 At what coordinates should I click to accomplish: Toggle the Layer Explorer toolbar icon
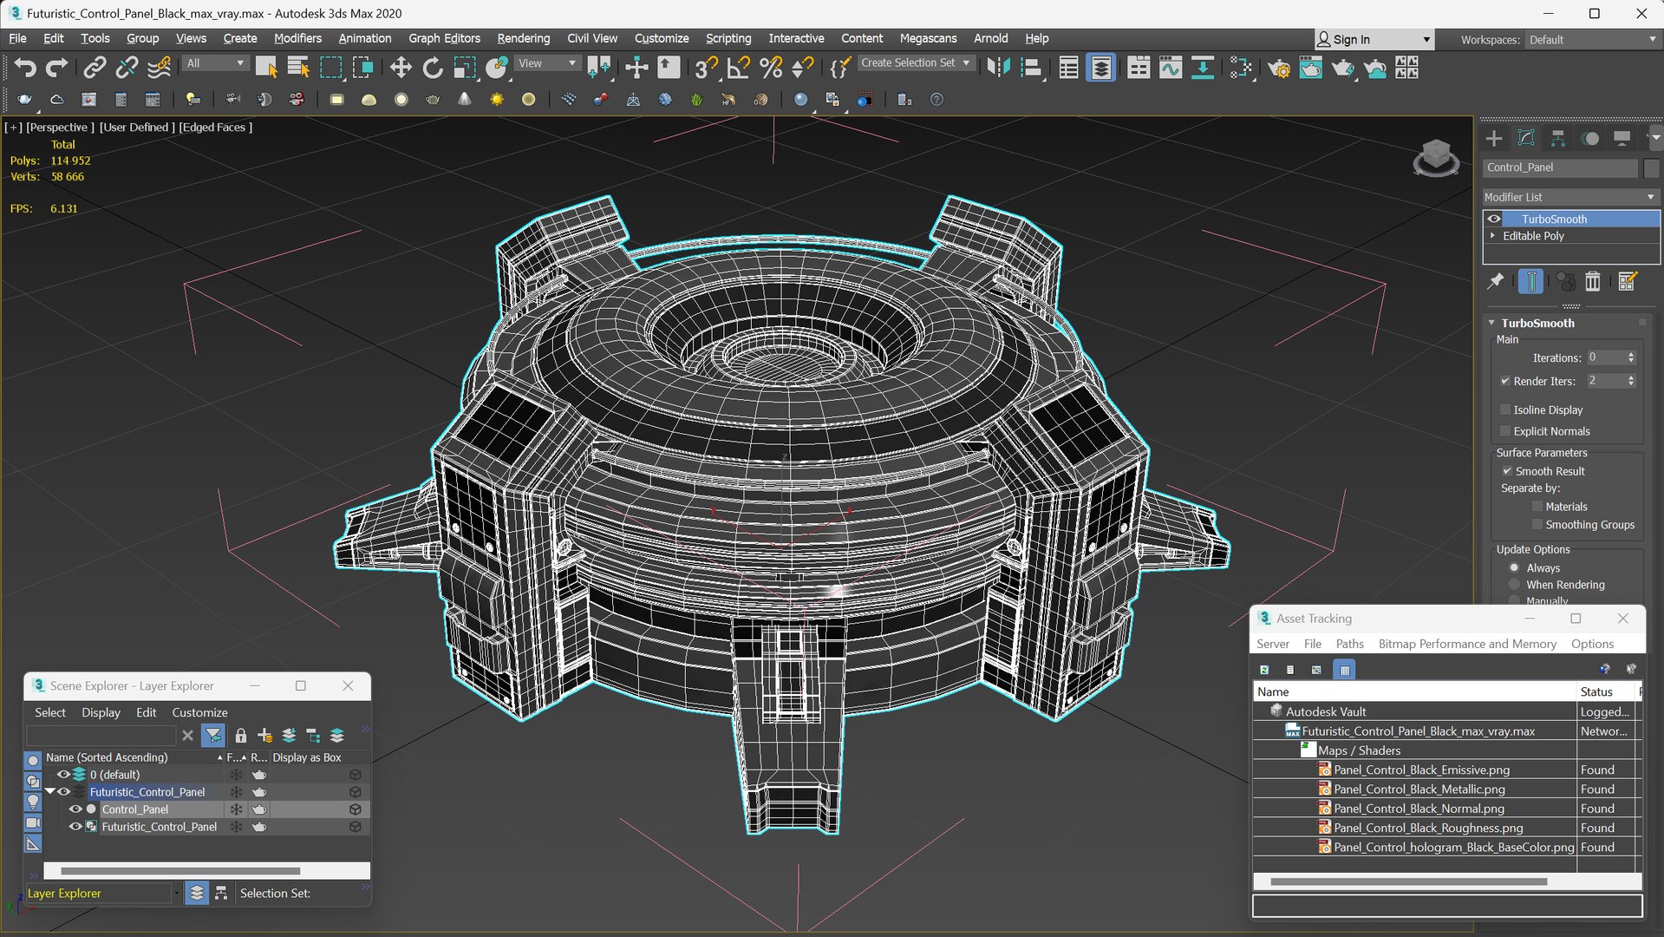[x=1101, y=67]
